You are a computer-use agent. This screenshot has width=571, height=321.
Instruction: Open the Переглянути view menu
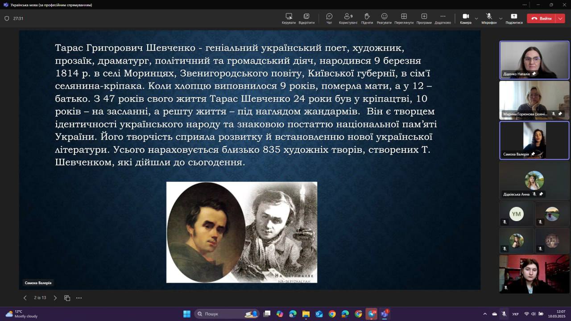coord(404,18)
